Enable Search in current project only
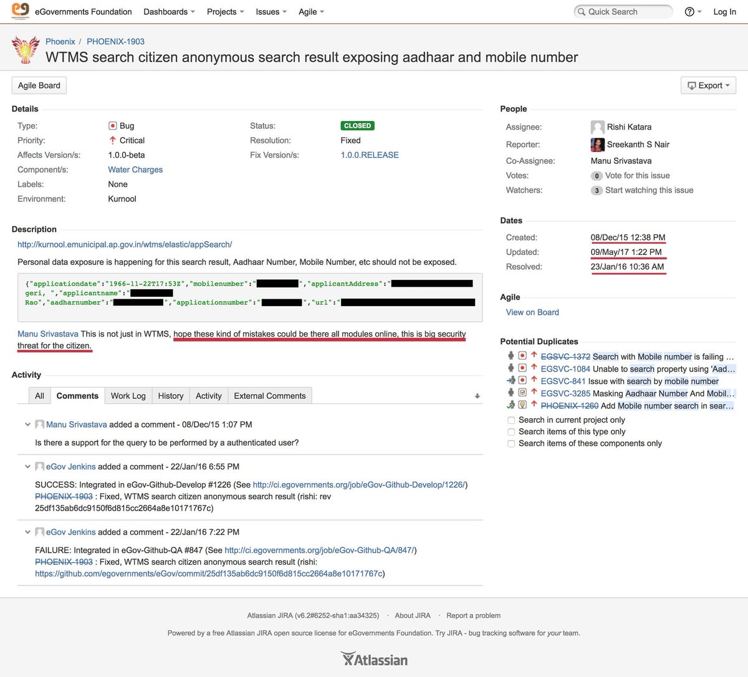The width and height of the screenshot is (748, 677). pos(511,420)
